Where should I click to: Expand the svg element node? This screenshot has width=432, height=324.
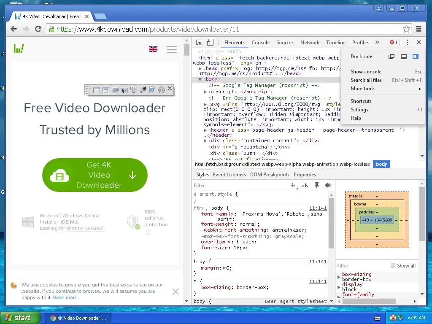(x=205, y=105)
